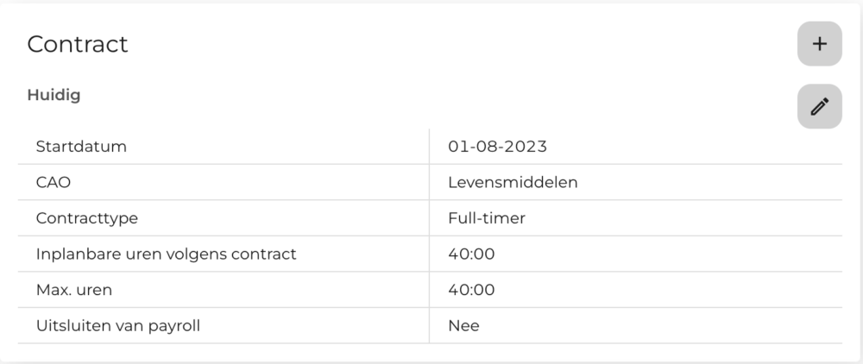This screenshot has height=364, width=863.
Task: Select the Levensmiddelen CAO value
Action: (513, 183)
